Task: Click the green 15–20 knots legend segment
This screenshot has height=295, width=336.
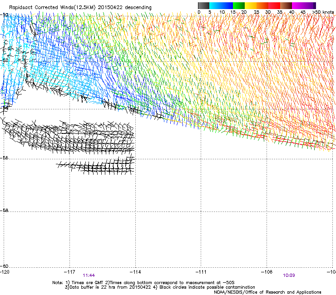Action: point(239,5)
